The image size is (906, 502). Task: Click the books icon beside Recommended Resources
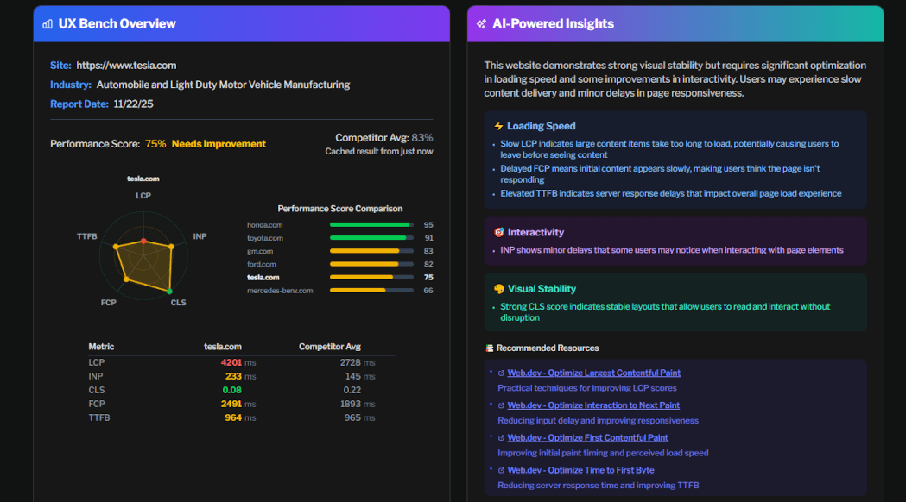tap(490, 348)
